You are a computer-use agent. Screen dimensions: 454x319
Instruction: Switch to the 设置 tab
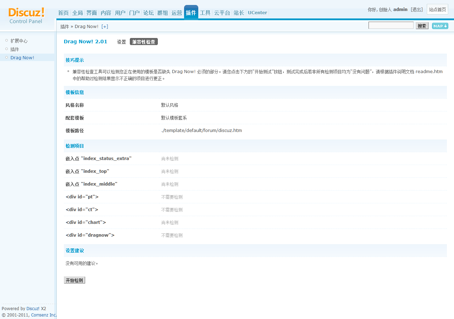(122, 42)
